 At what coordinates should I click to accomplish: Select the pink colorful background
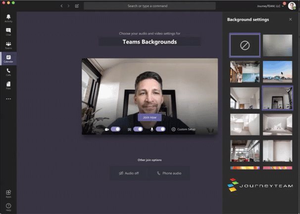pos(277,168)
